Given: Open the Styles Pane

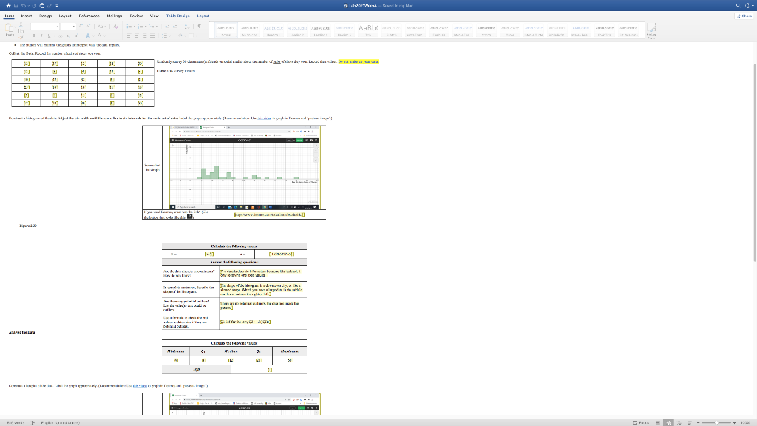Looking at the screenshot, I should [651, 30].
